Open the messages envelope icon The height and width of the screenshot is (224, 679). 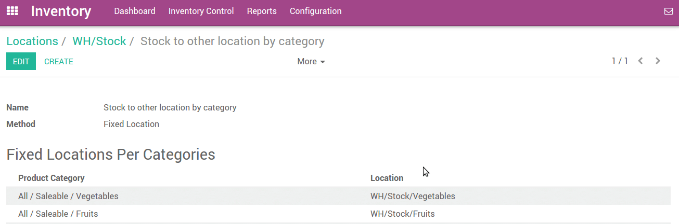tap(669, 11)
